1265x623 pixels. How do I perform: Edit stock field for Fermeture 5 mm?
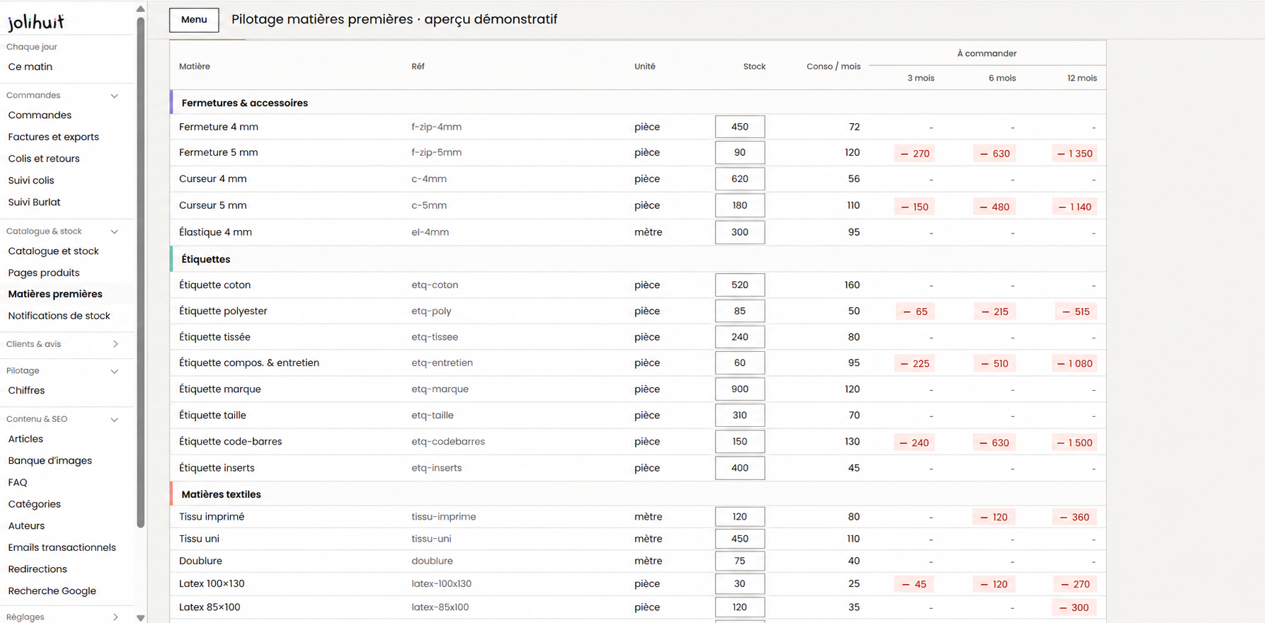point(740,153)
